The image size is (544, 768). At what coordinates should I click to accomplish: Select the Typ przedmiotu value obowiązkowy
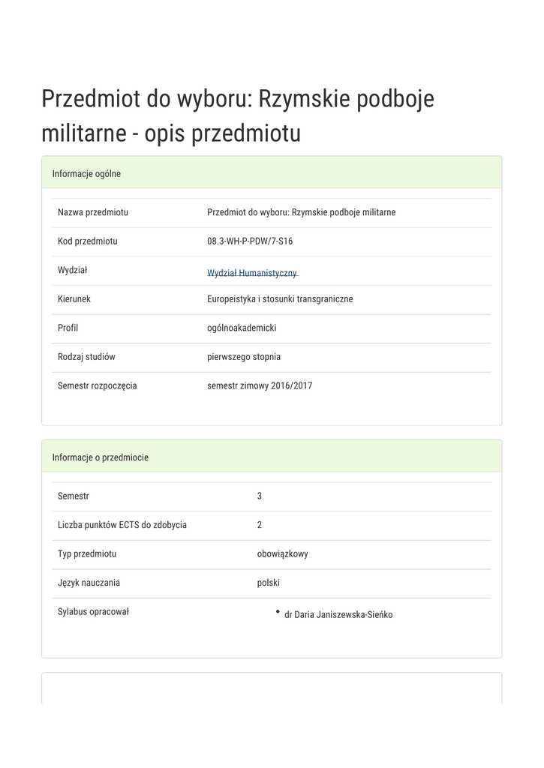coord(282,554)
